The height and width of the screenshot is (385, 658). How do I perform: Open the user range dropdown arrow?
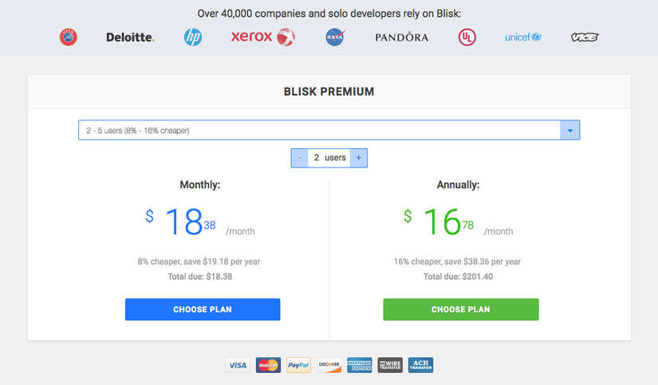[x=570, y=130]
